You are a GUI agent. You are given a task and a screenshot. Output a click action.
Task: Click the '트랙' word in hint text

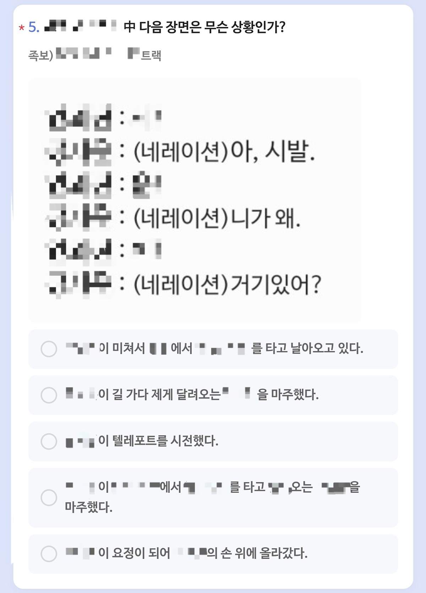[151, 55]
